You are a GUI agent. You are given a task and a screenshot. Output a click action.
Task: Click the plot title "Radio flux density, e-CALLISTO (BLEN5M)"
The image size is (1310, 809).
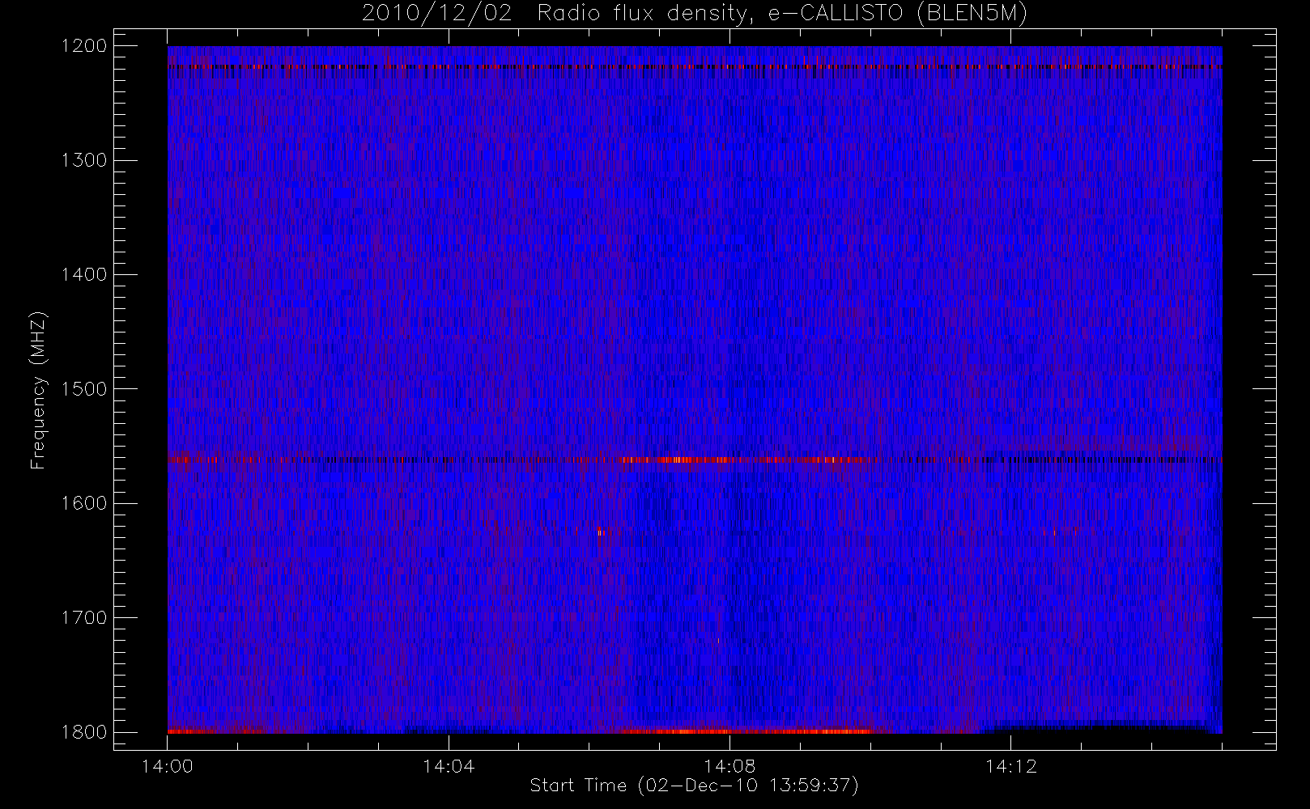click(x=782, y=14)
